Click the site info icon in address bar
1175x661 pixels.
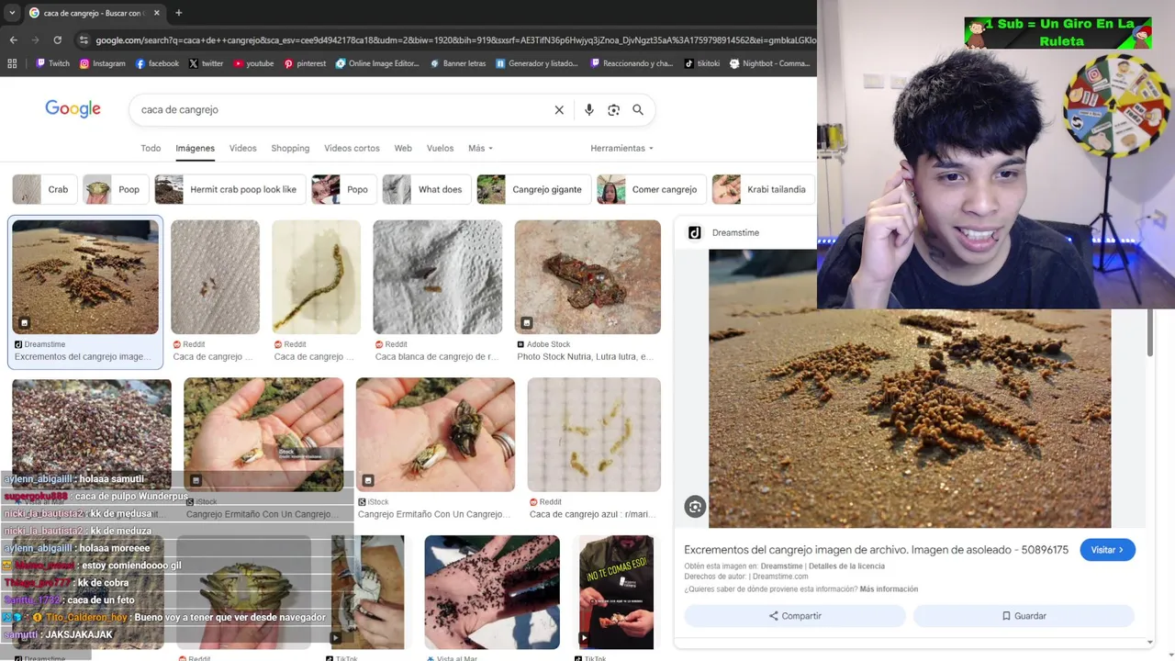pyautogui.click(x=84, y=40)
